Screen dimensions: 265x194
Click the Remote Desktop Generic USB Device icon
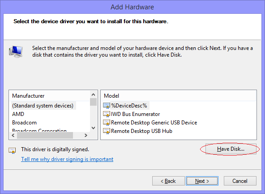tap(107, 123)
